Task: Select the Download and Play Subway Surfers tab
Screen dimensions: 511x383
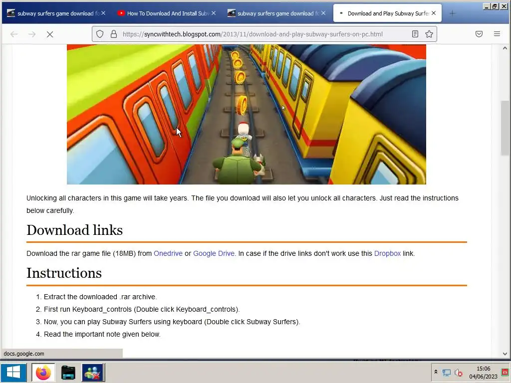Action: (x=387, y=13)
